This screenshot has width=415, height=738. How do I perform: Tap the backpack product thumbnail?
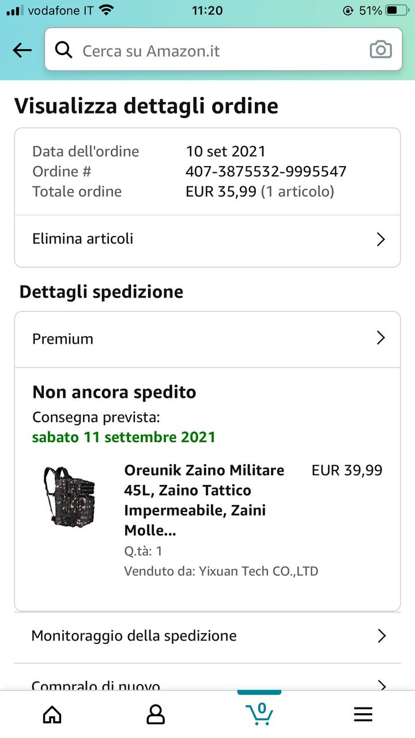coord(70,496)
